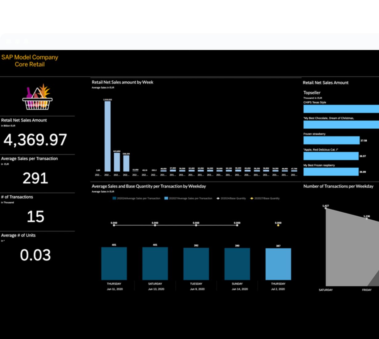The width and height of the screenshot is (379, 339).
Task: Select the light blue Thursday Jul 2 bar
Action: click(278, 264)
